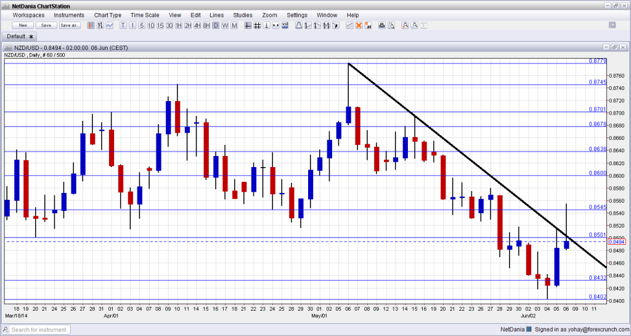
Task: Click the NZD/USD chart window icon
Action: tap(7, 48)
